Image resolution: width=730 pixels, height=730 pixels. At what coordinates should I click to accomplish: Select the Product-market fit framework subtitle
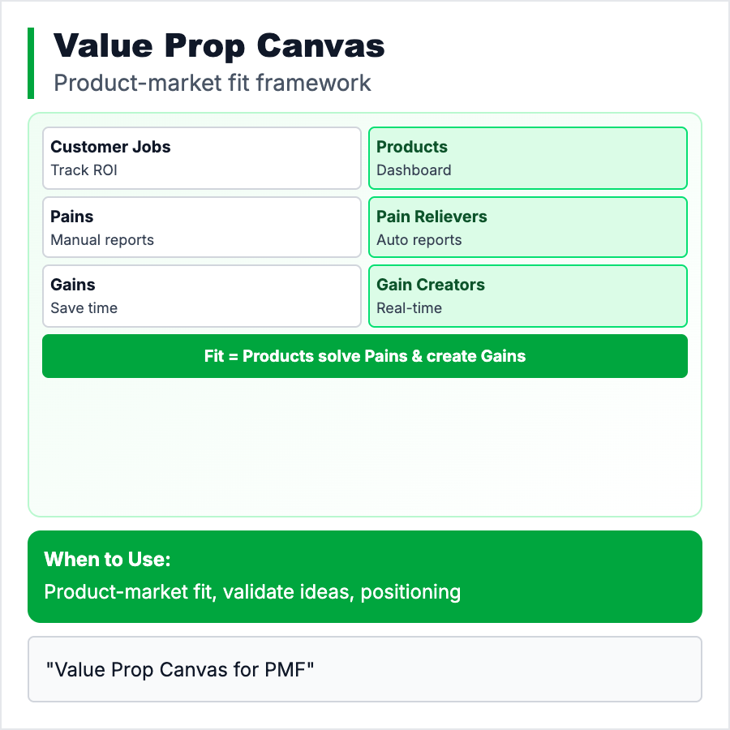(x=213, y=83)
